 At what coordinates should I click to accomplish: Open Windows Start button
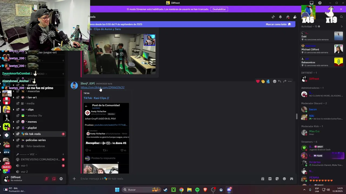117,190
